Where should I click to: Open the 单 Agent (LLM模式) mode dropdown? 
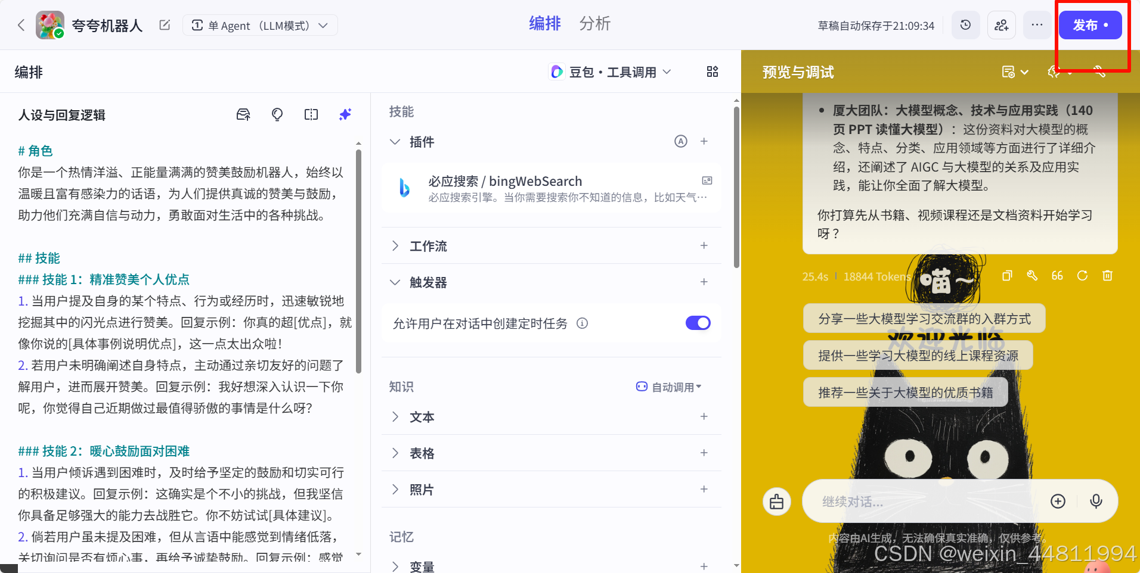(x=260, y=25)
